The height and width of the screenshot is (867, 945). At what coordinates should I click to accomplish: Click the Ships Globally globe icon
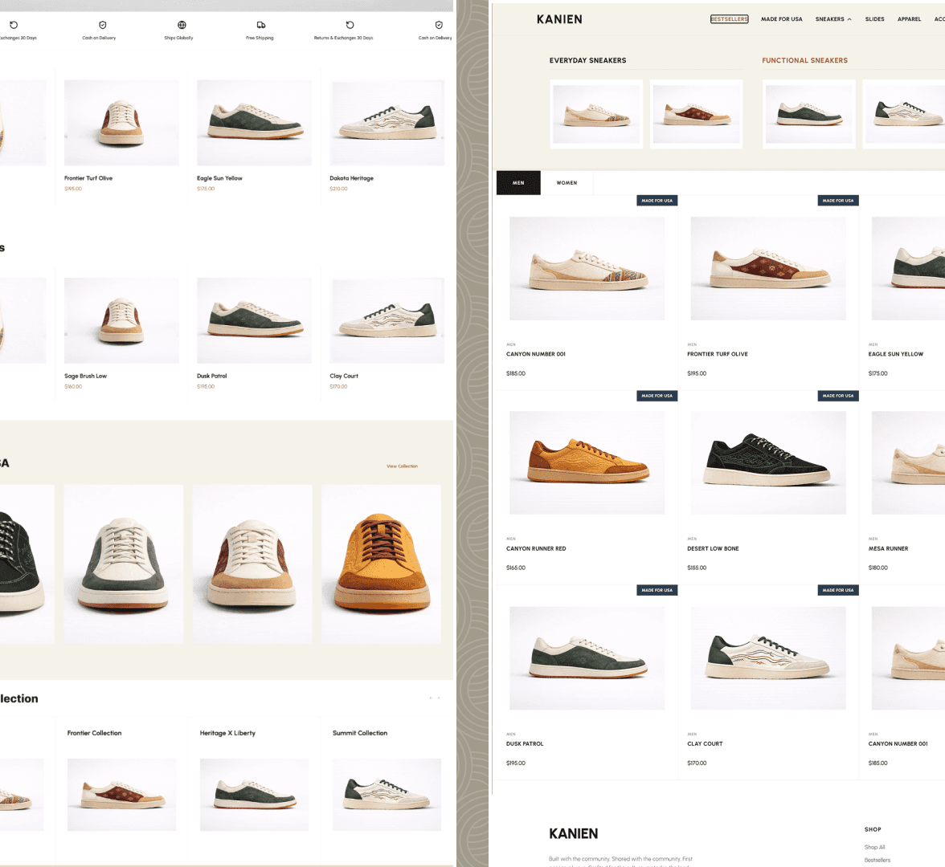(182, 25)
